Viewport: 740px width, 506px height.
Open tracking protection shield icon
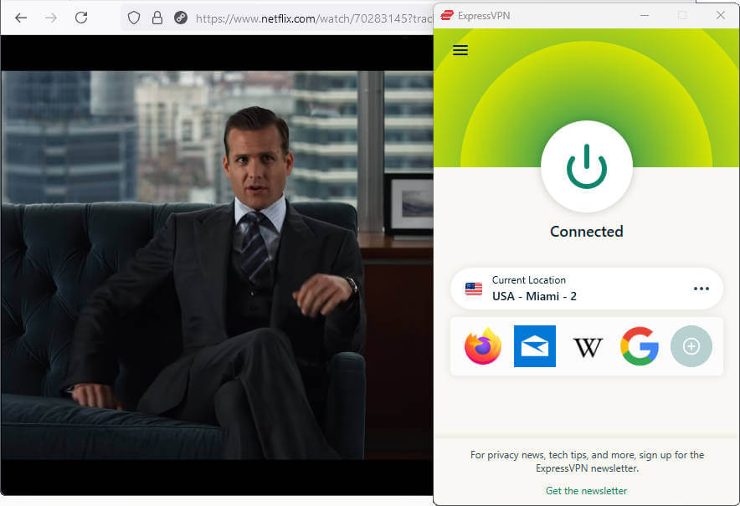(x=134, y=18)
